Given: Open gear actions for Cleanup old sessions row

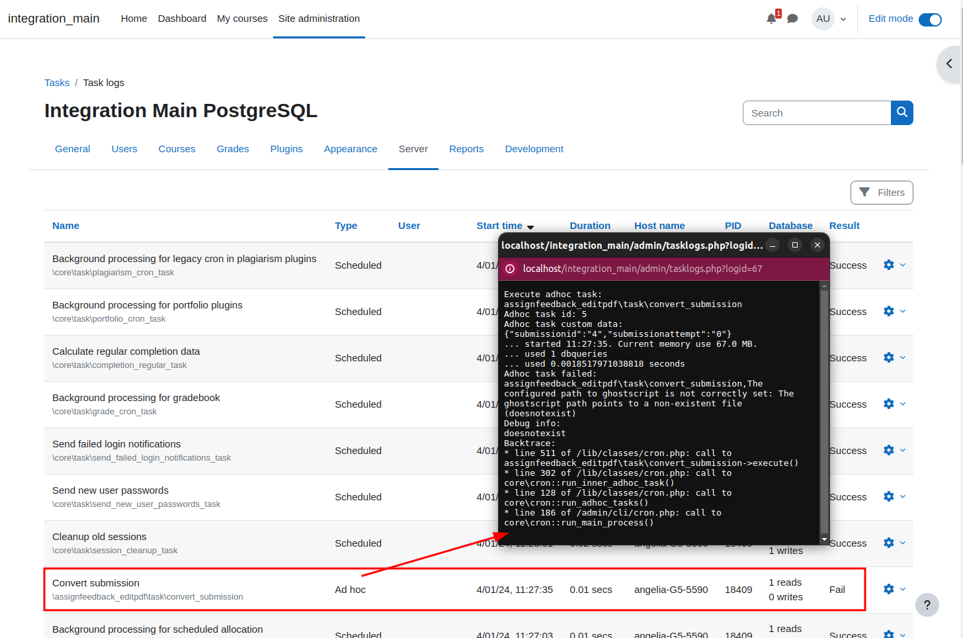Looking at the screenshot, I should pos(889,543).
